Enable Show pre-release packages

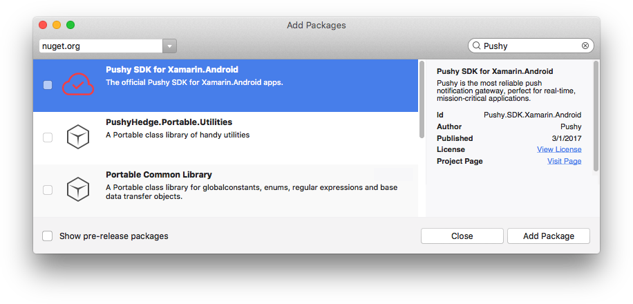point(48,236)
